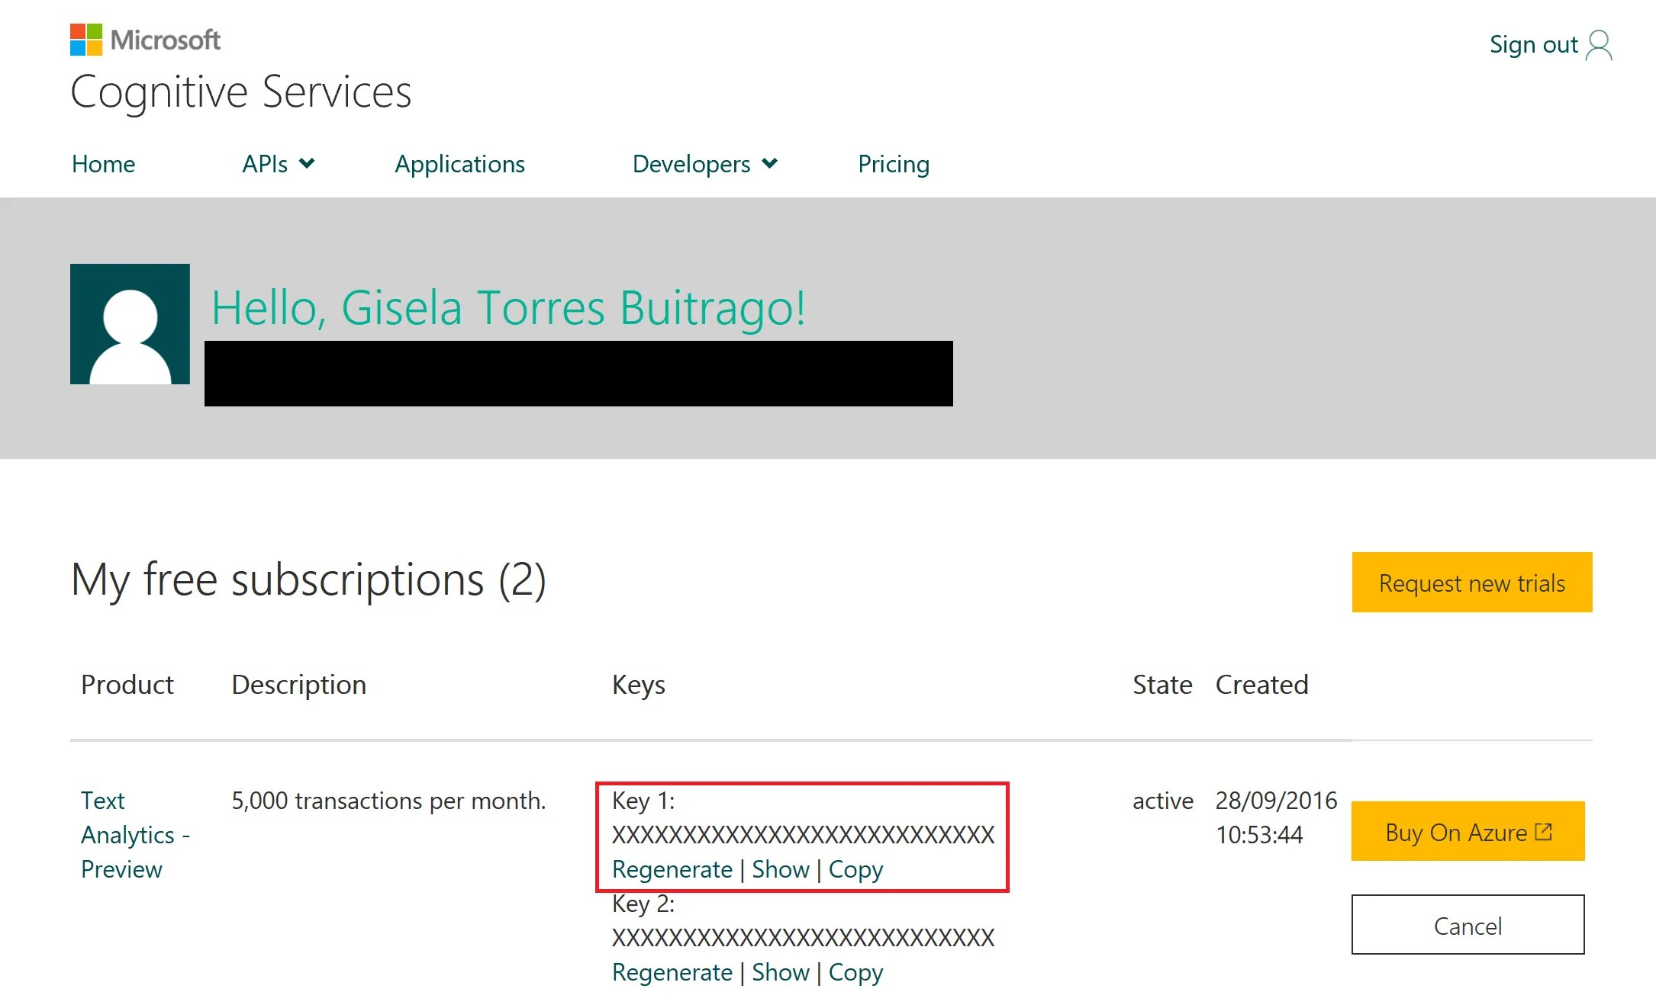Screen dimensions: 1656x1008
Task: Click the Description column header
Action: click(x=299, y=685)
